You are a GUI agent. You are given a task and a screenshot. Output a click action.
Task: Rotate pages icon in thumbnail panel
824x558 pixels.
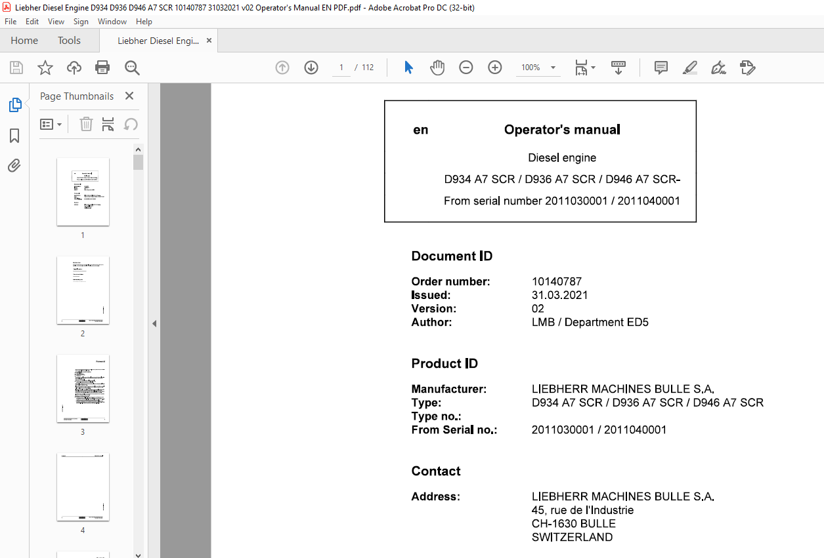tap(131, 124)
